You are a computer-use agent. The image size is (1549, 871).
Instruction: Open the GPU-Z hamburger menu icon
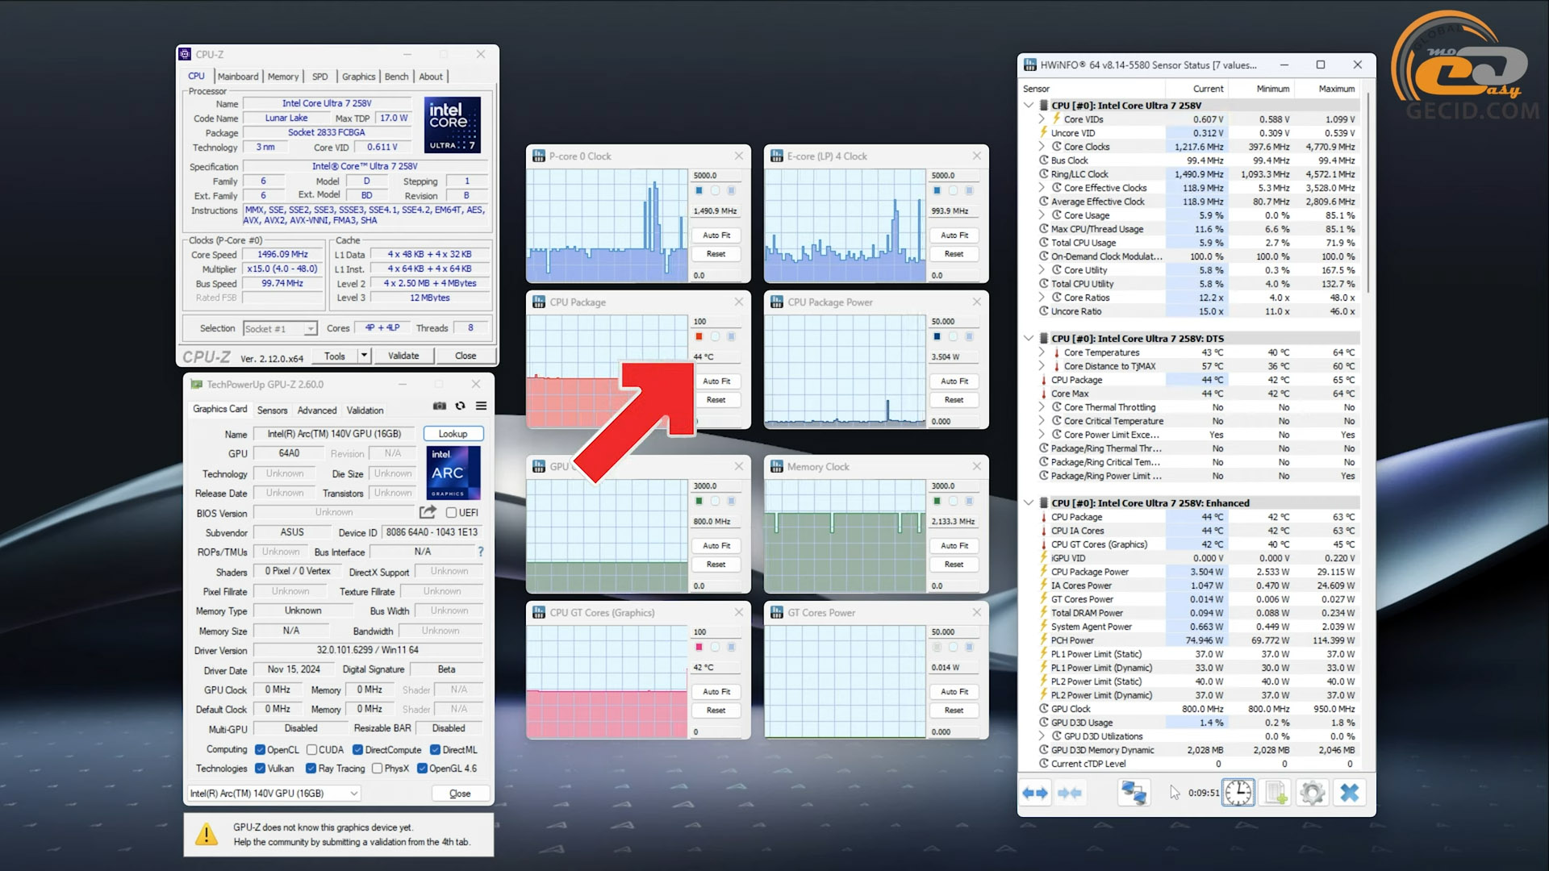point(481,406)
